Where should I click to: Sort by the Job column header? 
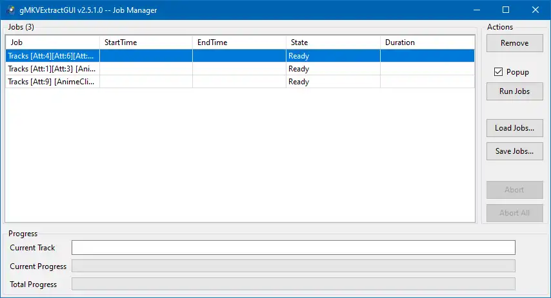tap(53, 42)
